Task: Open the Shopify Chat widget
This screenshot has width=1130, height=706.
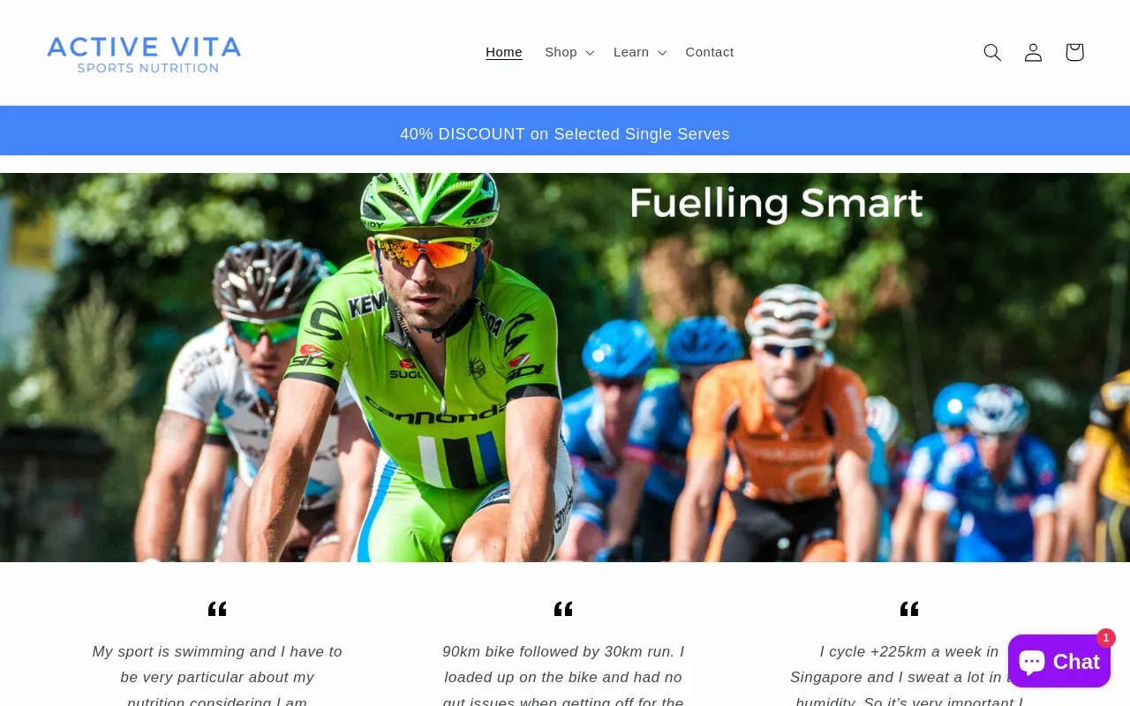Action: (1059, 661)
